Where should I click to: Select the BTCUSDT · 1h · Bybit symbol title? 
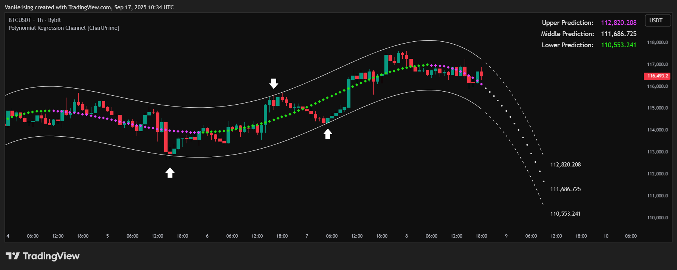(x=35, y=20)
